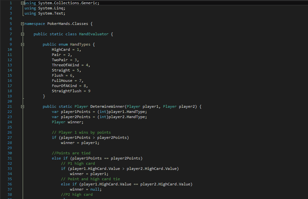Collapse the HandTypes enum definition
Viewport: 308px width, 199px height.
[22, 44]
